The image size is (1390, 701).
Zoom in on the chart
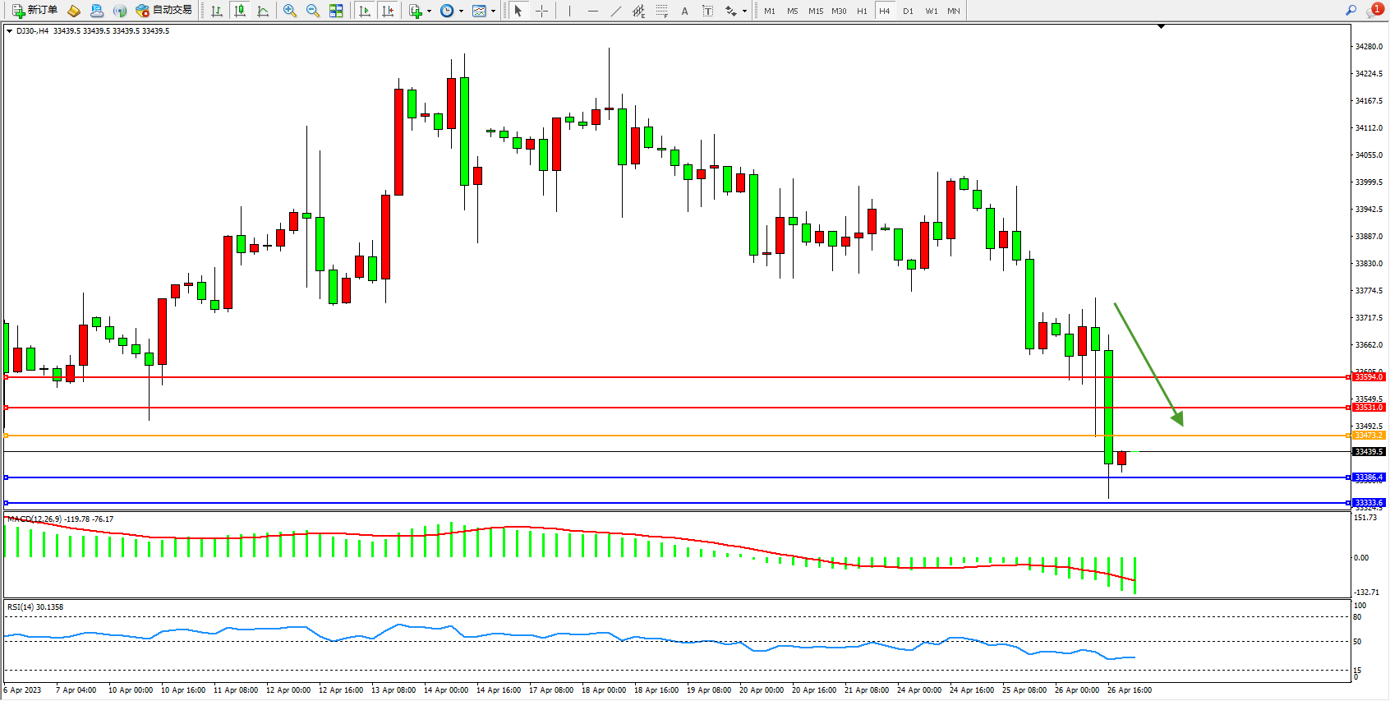(x=289, y=11)
